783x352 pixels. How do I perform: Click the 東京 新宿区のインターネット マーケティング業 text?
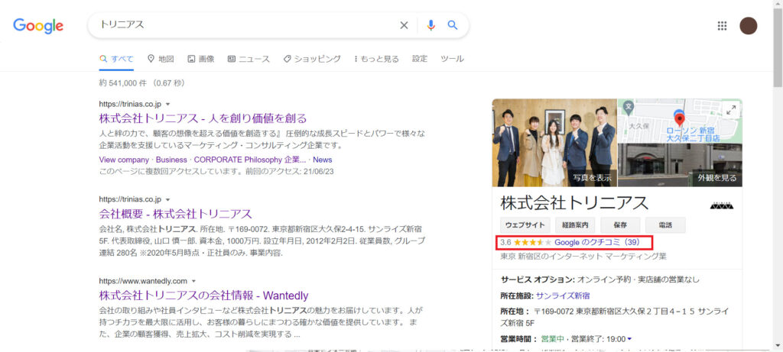click(x=583, y=257)
